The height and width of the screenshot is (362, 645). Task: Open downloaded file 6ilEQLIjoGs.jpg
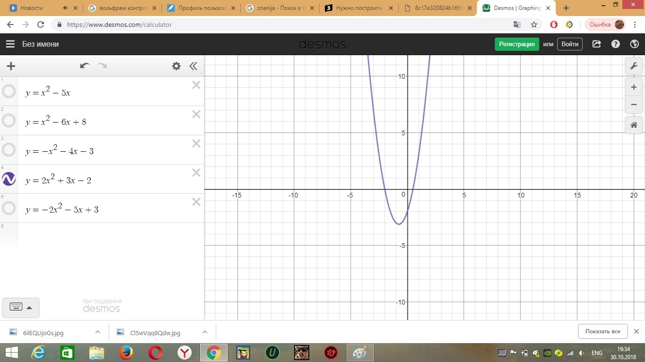[x=43, y=332]
